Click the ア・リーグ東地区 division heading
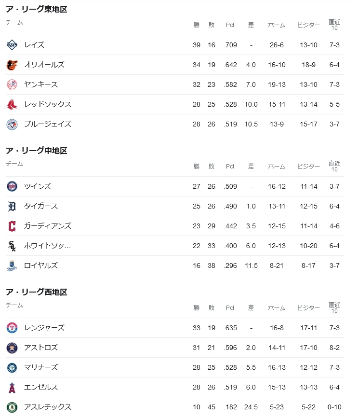The image size is (358, 419). click(37, 9)
